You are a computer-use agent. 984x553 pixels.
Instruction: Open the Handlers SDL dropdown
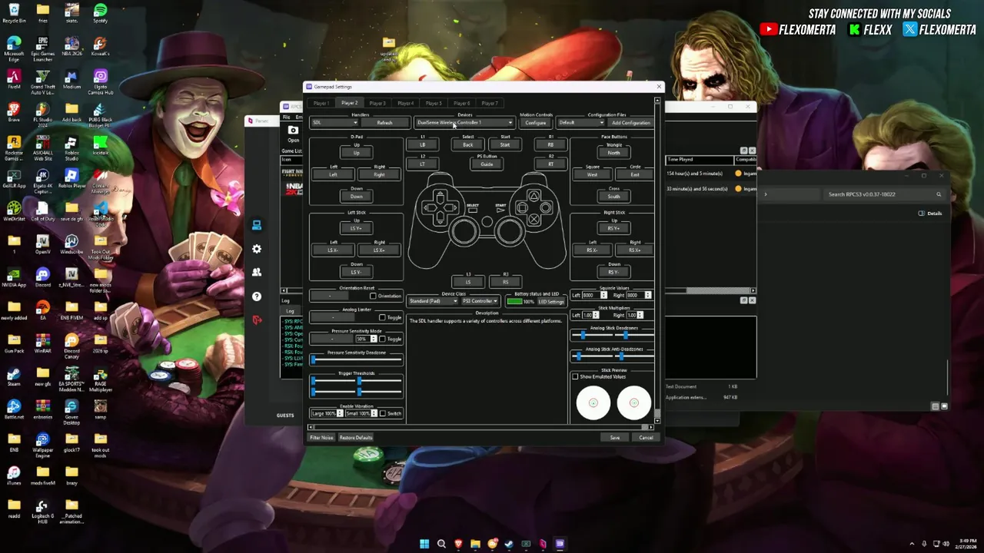coord(334,123)
